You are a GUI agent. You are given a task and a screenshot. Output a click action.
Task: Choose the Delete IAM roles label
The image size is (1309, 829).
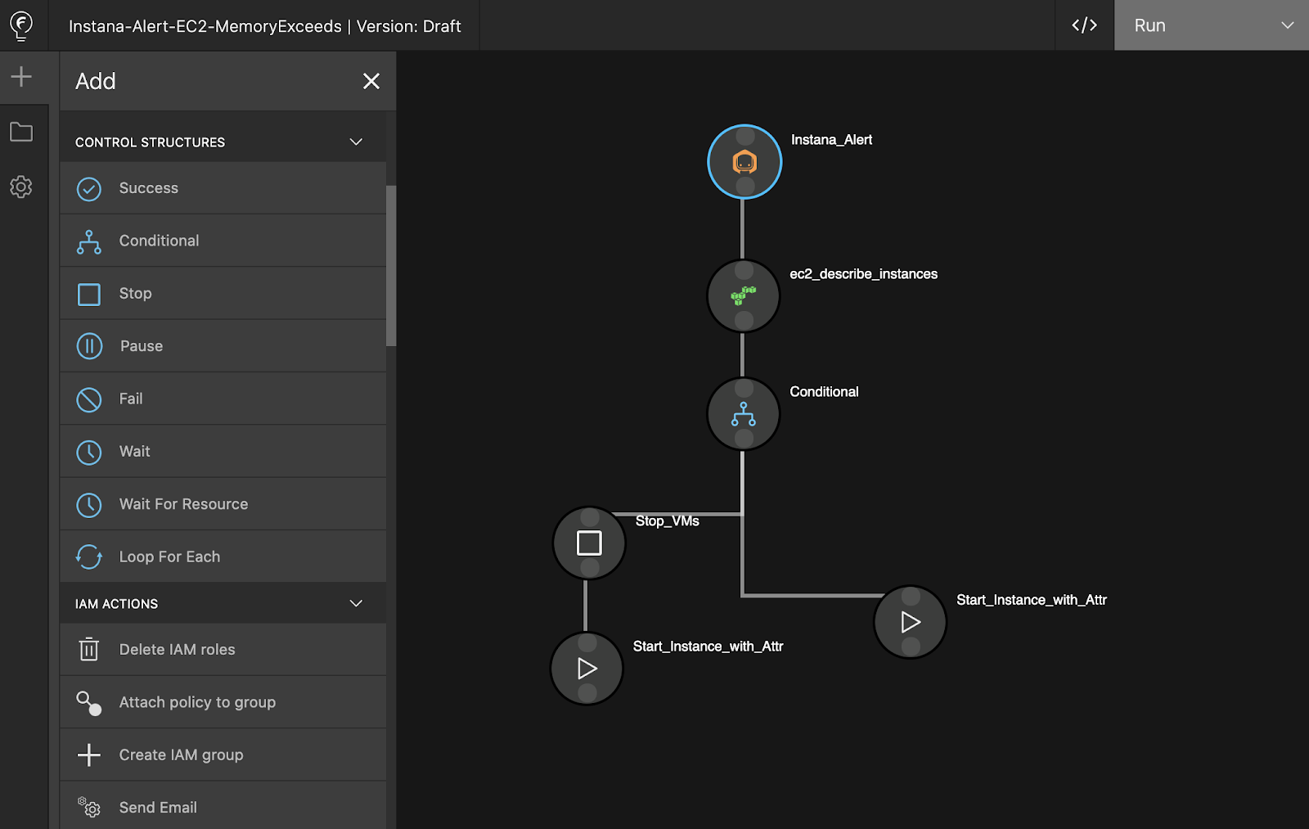point(178,649)
